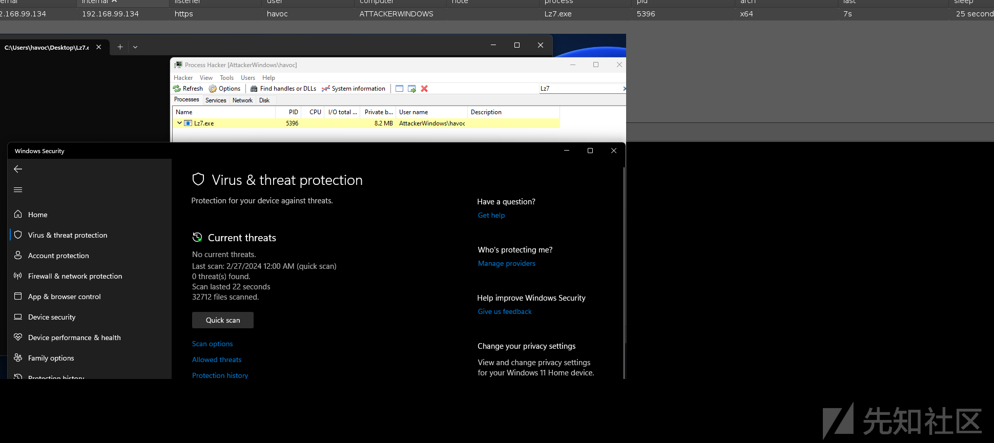Screen dimensions: 994x443
Task: Open Windows Security hamburger menu
Action: [x=18, y=189]
